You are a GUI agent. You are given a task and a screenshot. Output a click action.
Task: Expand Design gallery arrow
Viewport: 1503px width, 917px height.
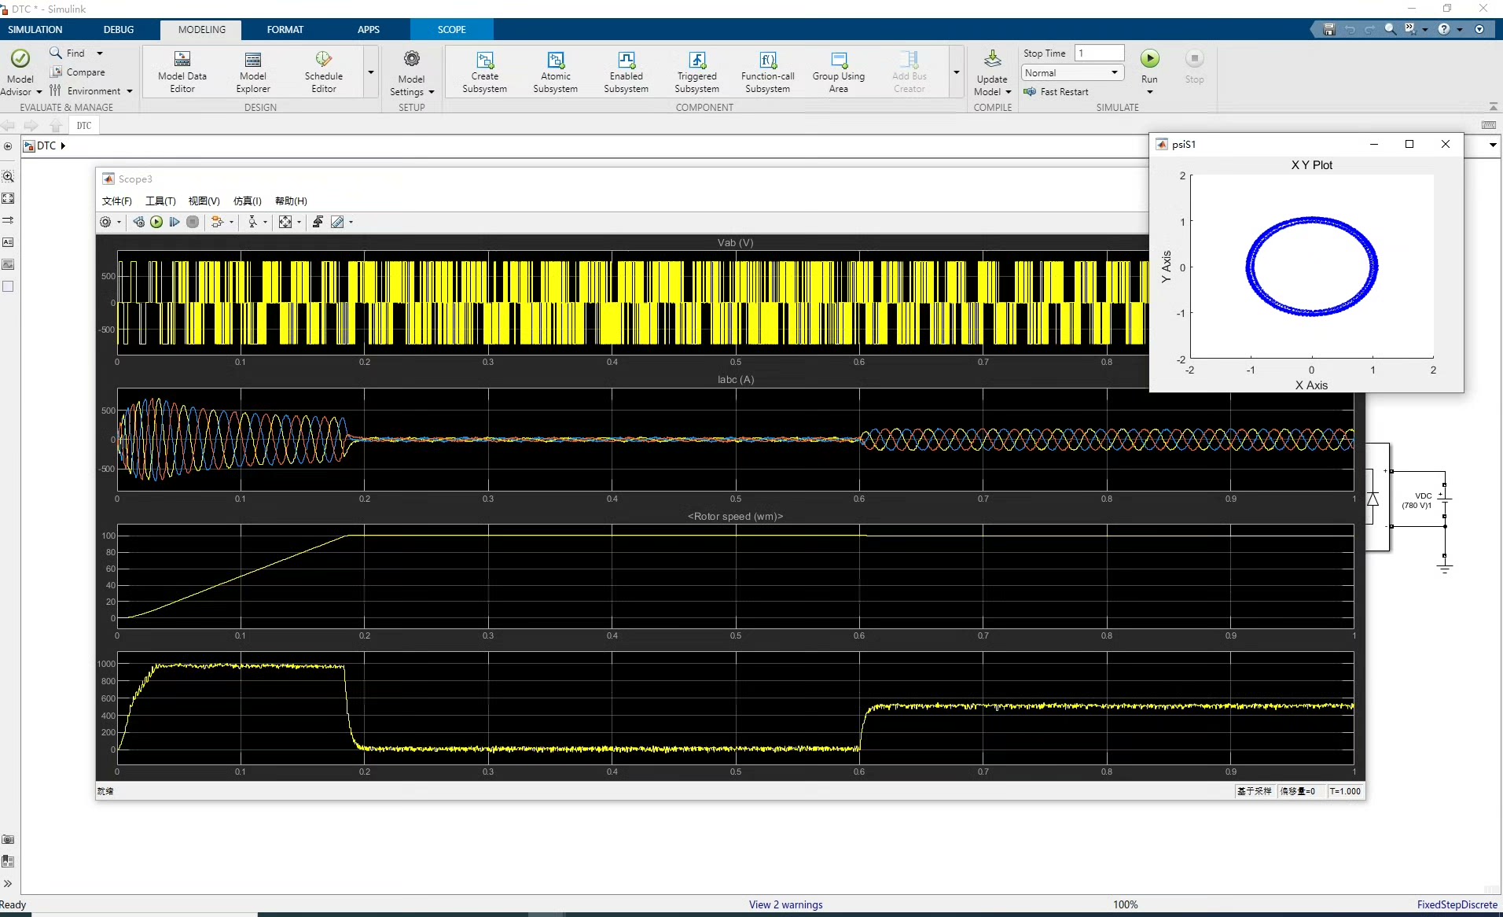(x=371, y=72)
